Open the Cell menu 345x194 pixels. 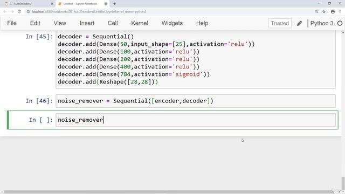click(x=113, y=23)
